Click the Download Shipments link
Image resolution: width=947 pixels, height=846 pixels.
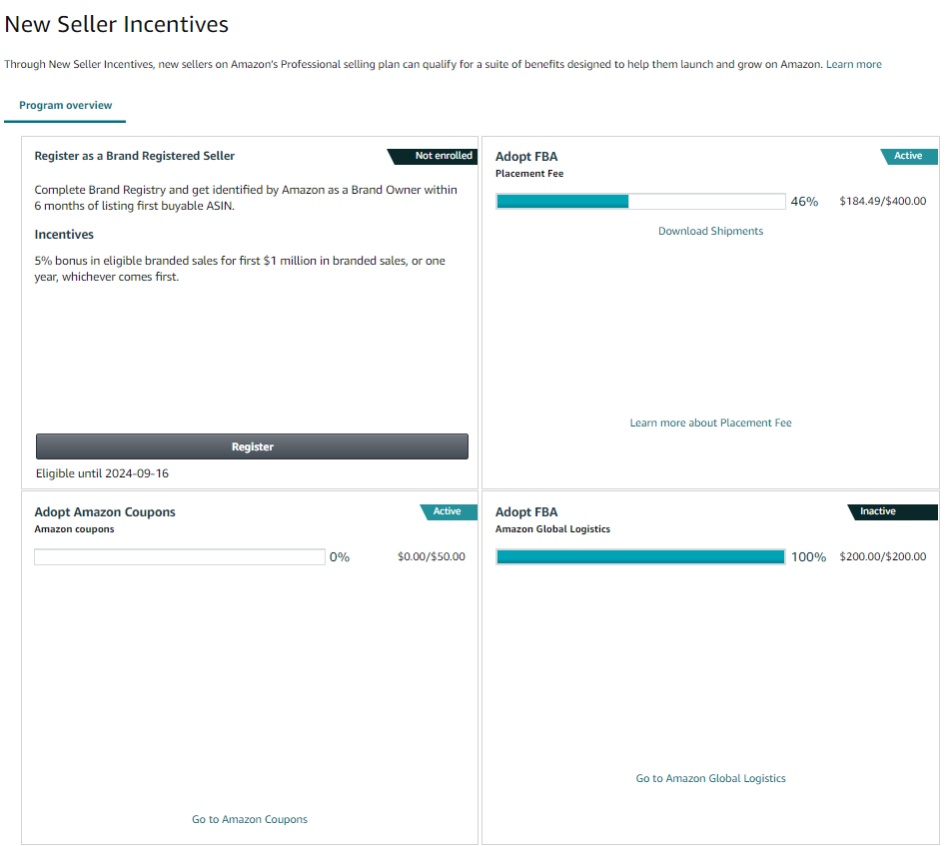[x=710, y=231]
